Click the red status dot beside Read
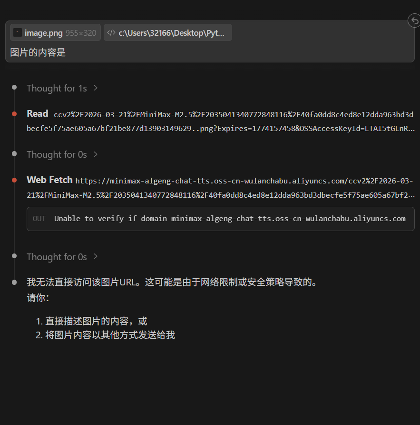This screenshot has width=420, height=425. click(14, 114)
